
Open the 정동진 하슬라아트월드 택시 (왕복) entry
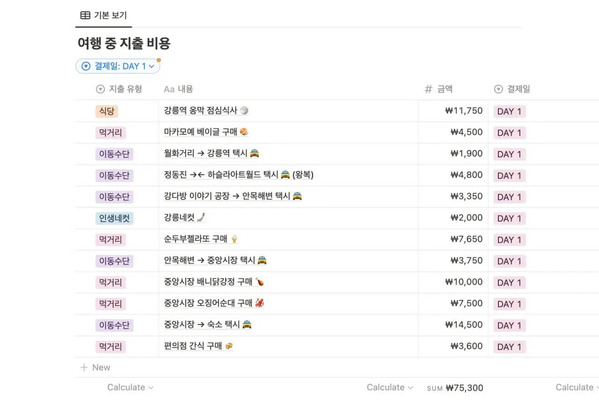click(x=239, y=175)
